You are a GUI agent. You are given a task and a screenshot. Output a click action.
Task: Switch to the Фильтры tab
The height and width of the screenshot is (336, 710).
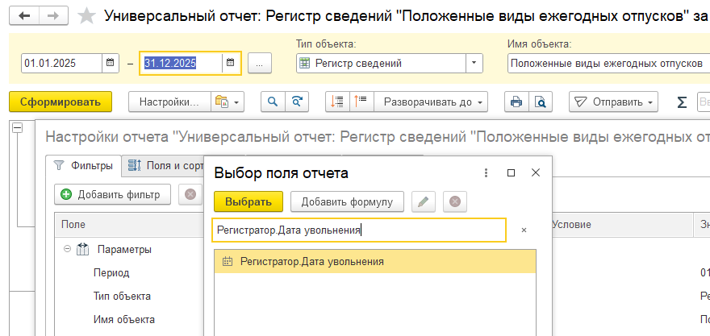[83, 165]
